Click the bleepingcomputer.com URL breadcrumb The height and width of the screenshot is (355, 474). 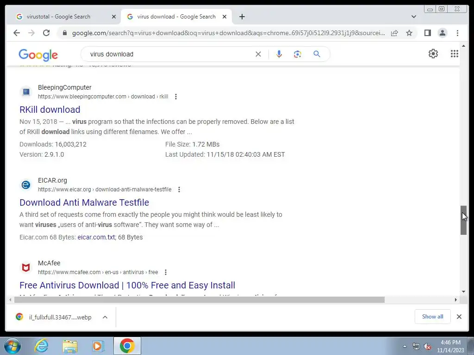click(103, 97)
